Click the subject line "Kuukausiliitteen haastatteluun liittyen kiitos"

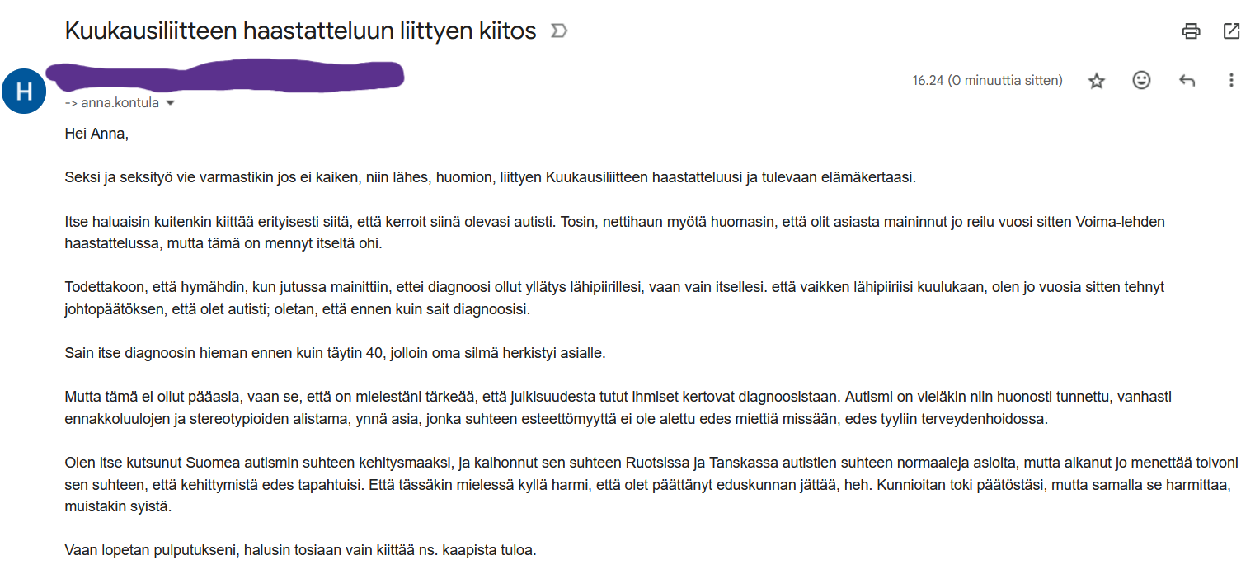[300, 31]
